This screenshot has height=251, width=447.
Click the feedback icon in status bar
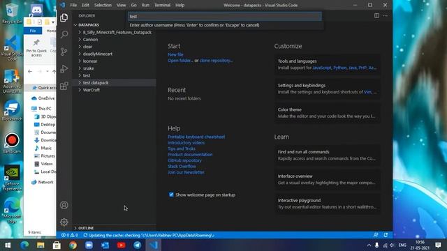(x=376, y=235)
